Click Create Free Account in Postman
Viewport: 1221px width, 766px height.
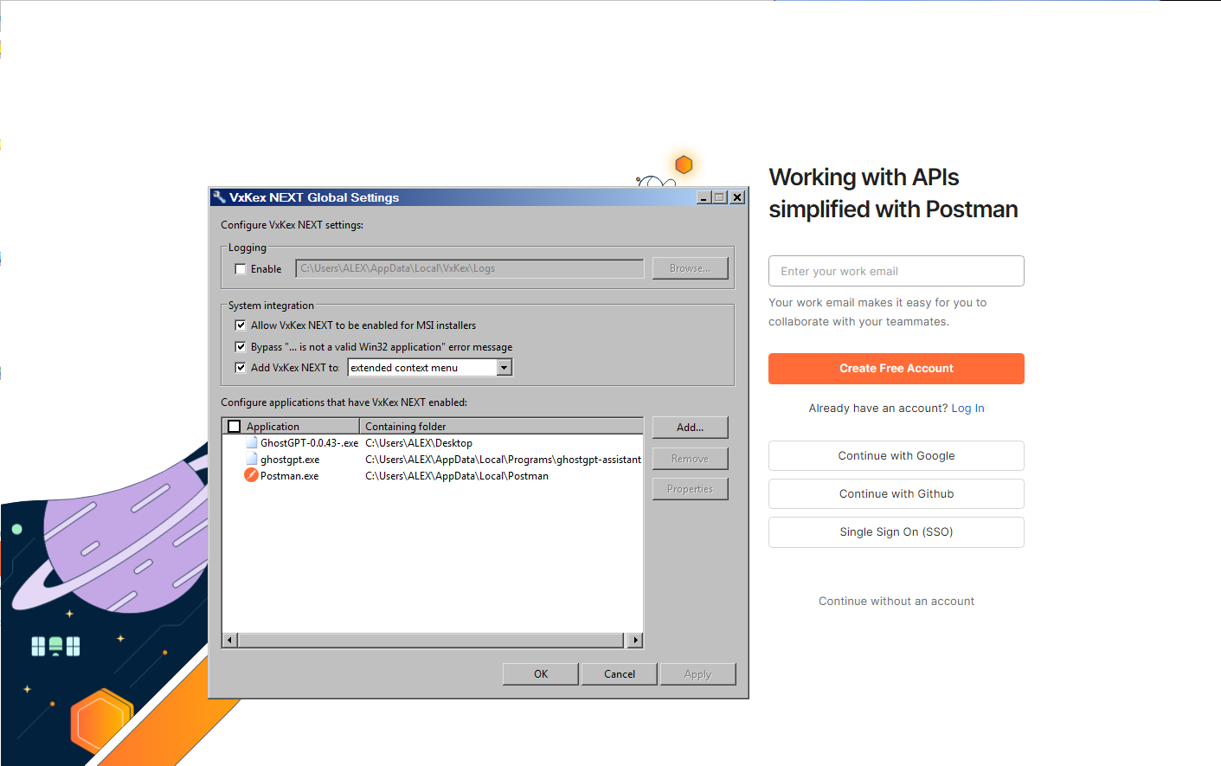(896, 369)
